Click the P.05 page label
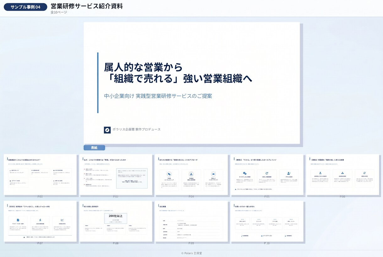Screen dimensions: 383x257 tap(267, 197)
